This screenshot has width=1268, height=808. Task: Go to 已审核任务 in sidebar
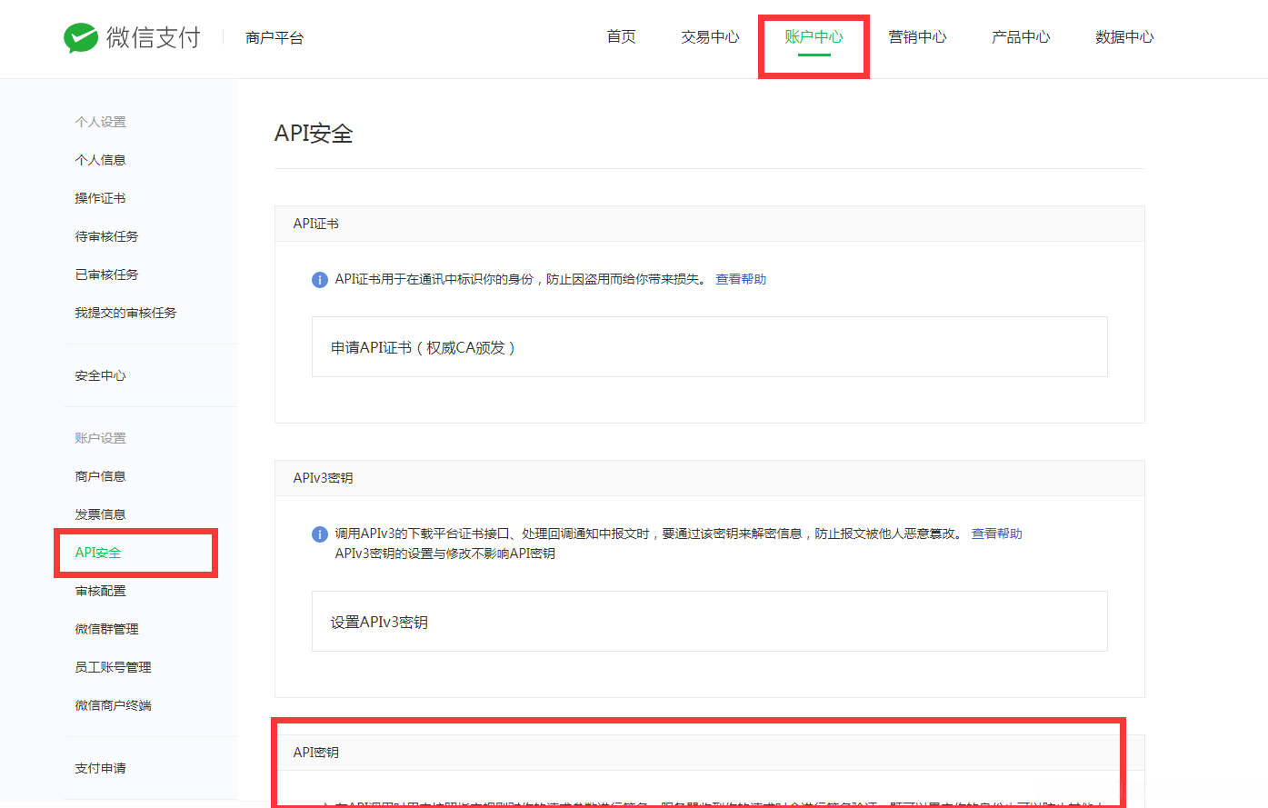[x=106, y=274]
